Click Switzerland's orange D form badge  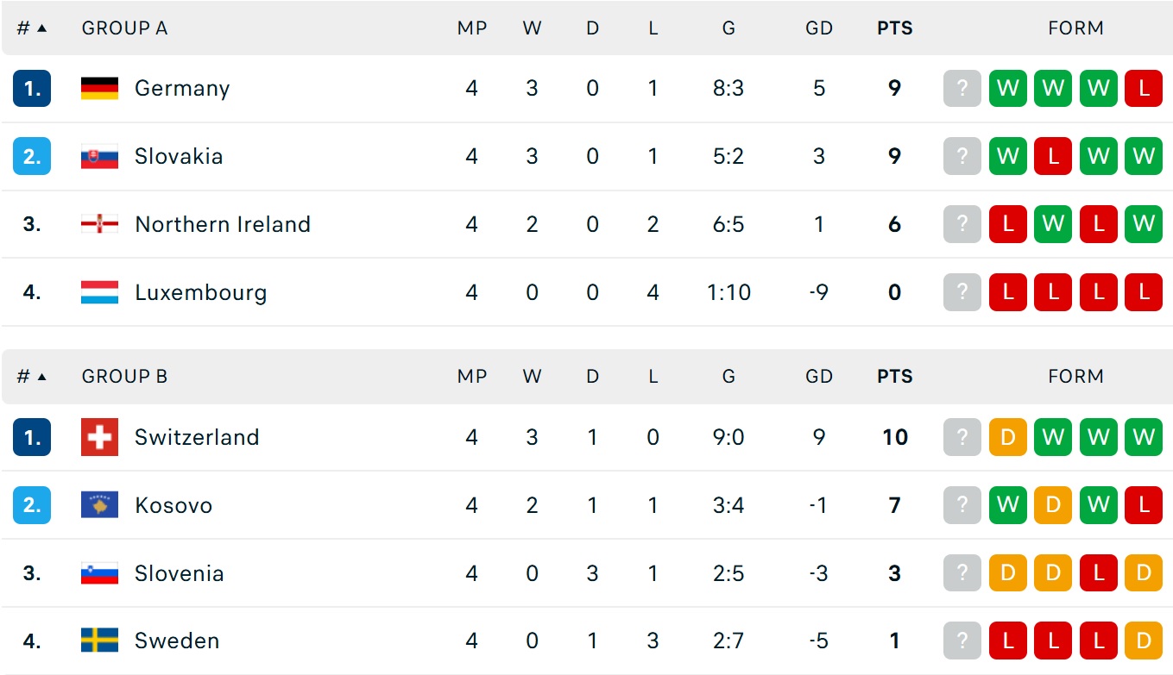pyautogui.click(x=1008, y=437)
